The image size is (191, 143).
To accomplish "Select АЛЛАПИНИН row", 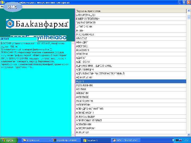I will point(131,124).
